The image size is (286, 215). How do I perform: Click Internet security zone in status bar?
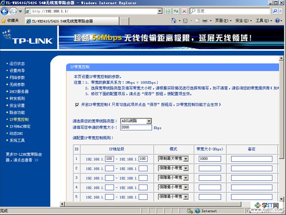click(206, 211)
